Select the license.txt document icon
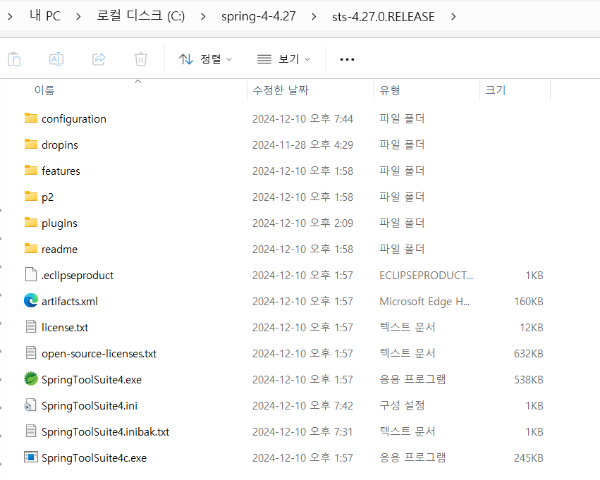 click(x=30, y=326)
